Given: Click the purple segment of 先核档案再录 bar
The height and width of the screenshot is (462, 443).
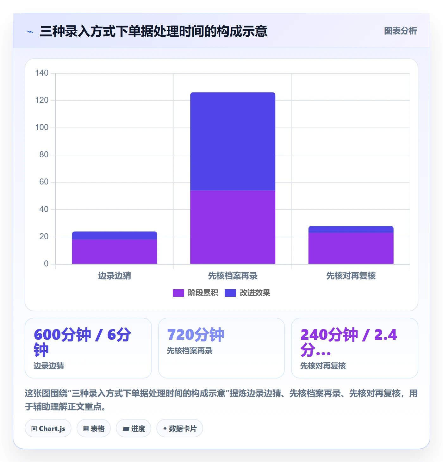Looking at the screenshot, I should pyautogui.click(x=233, y=227).
